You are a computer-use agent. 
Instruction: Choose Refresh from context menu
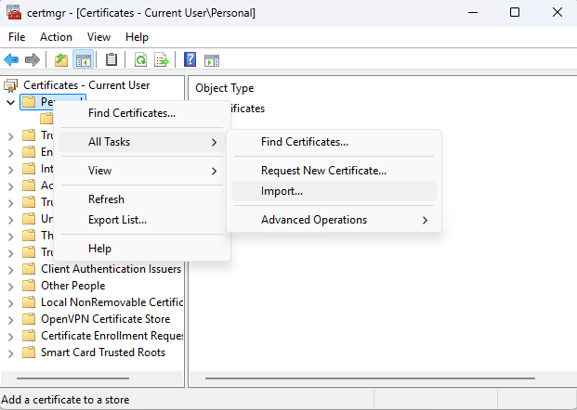(x=142, y=199)
